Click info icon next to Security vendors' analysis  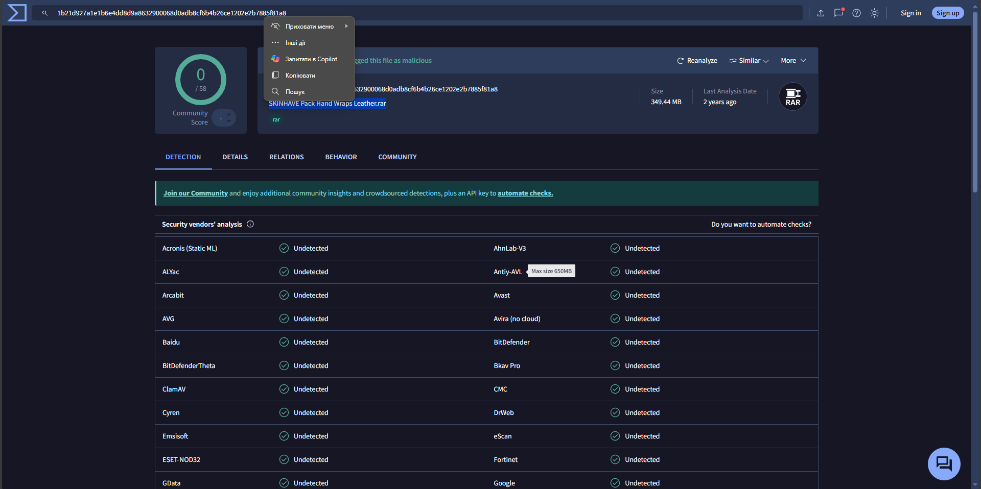coord(250,224)
